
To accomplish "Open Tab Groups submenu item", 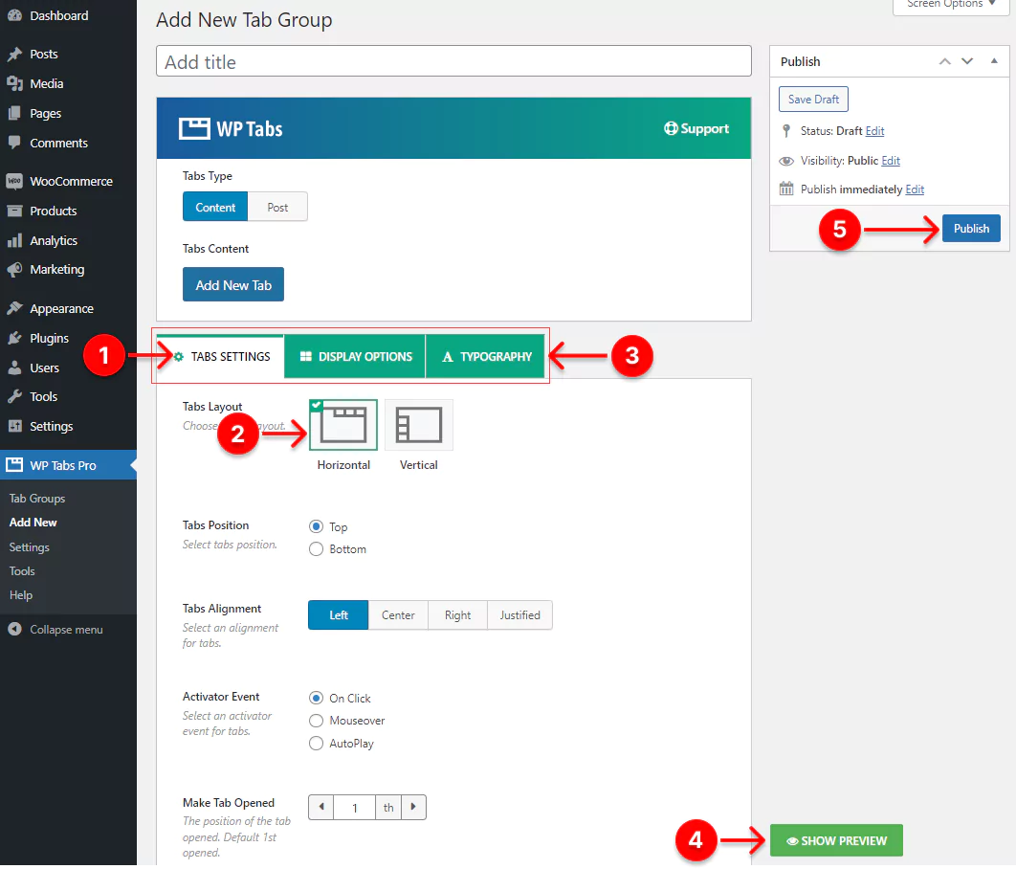I will click(37, 499).
